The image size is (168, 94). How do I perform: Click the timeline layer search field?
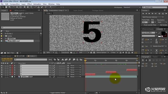point(31,60)
